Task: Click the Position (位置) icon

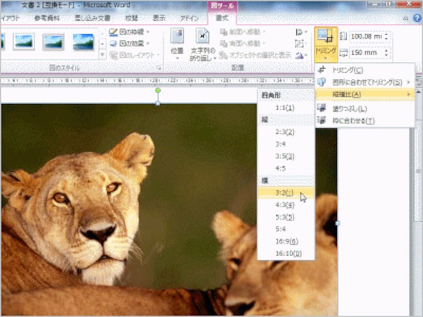Action: click(177, 36)
